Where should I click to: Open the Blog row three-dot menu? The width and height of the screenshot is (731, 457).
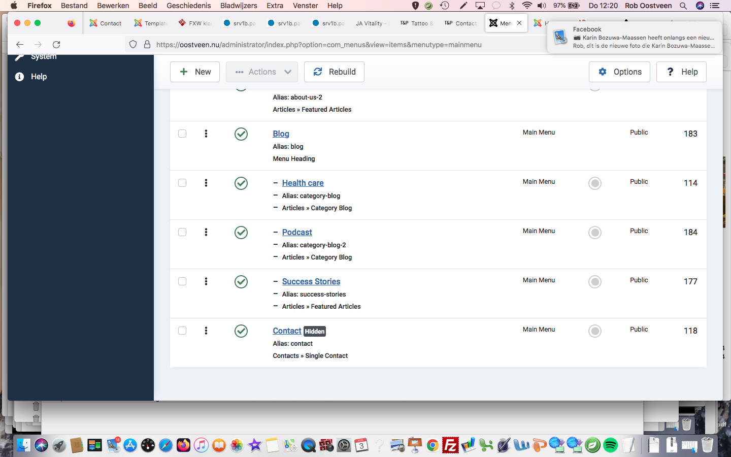206,134
